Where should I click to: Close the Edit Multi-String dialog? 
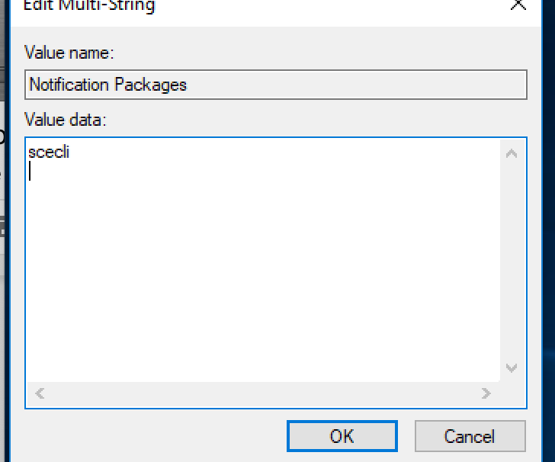[x=518, y=5]
